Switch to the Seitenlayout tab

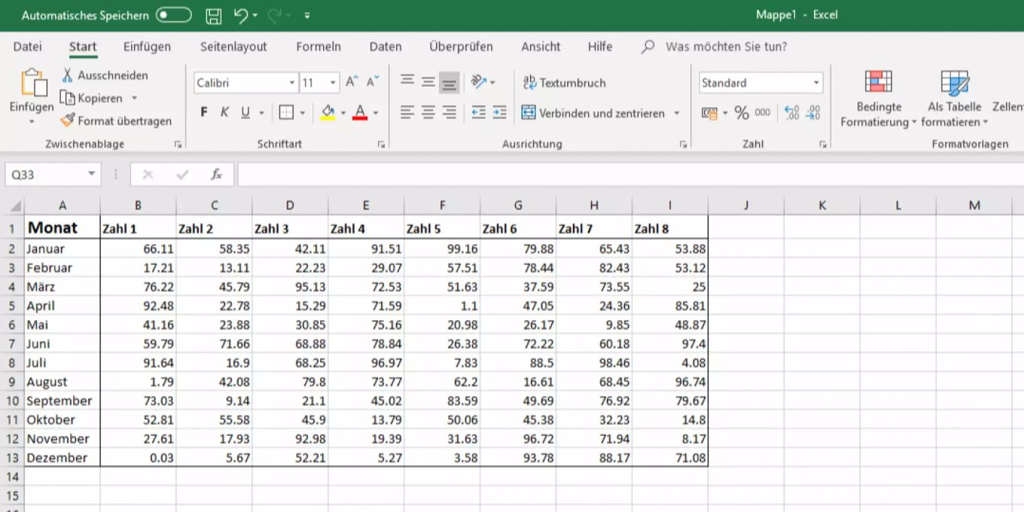point(233,47)
